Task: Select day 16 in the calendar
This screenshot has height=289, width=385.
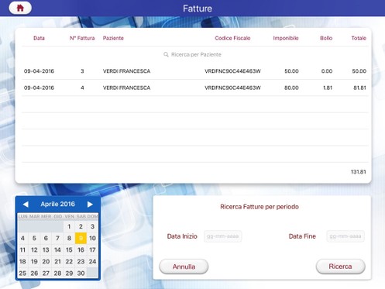Action: point(81,249)
